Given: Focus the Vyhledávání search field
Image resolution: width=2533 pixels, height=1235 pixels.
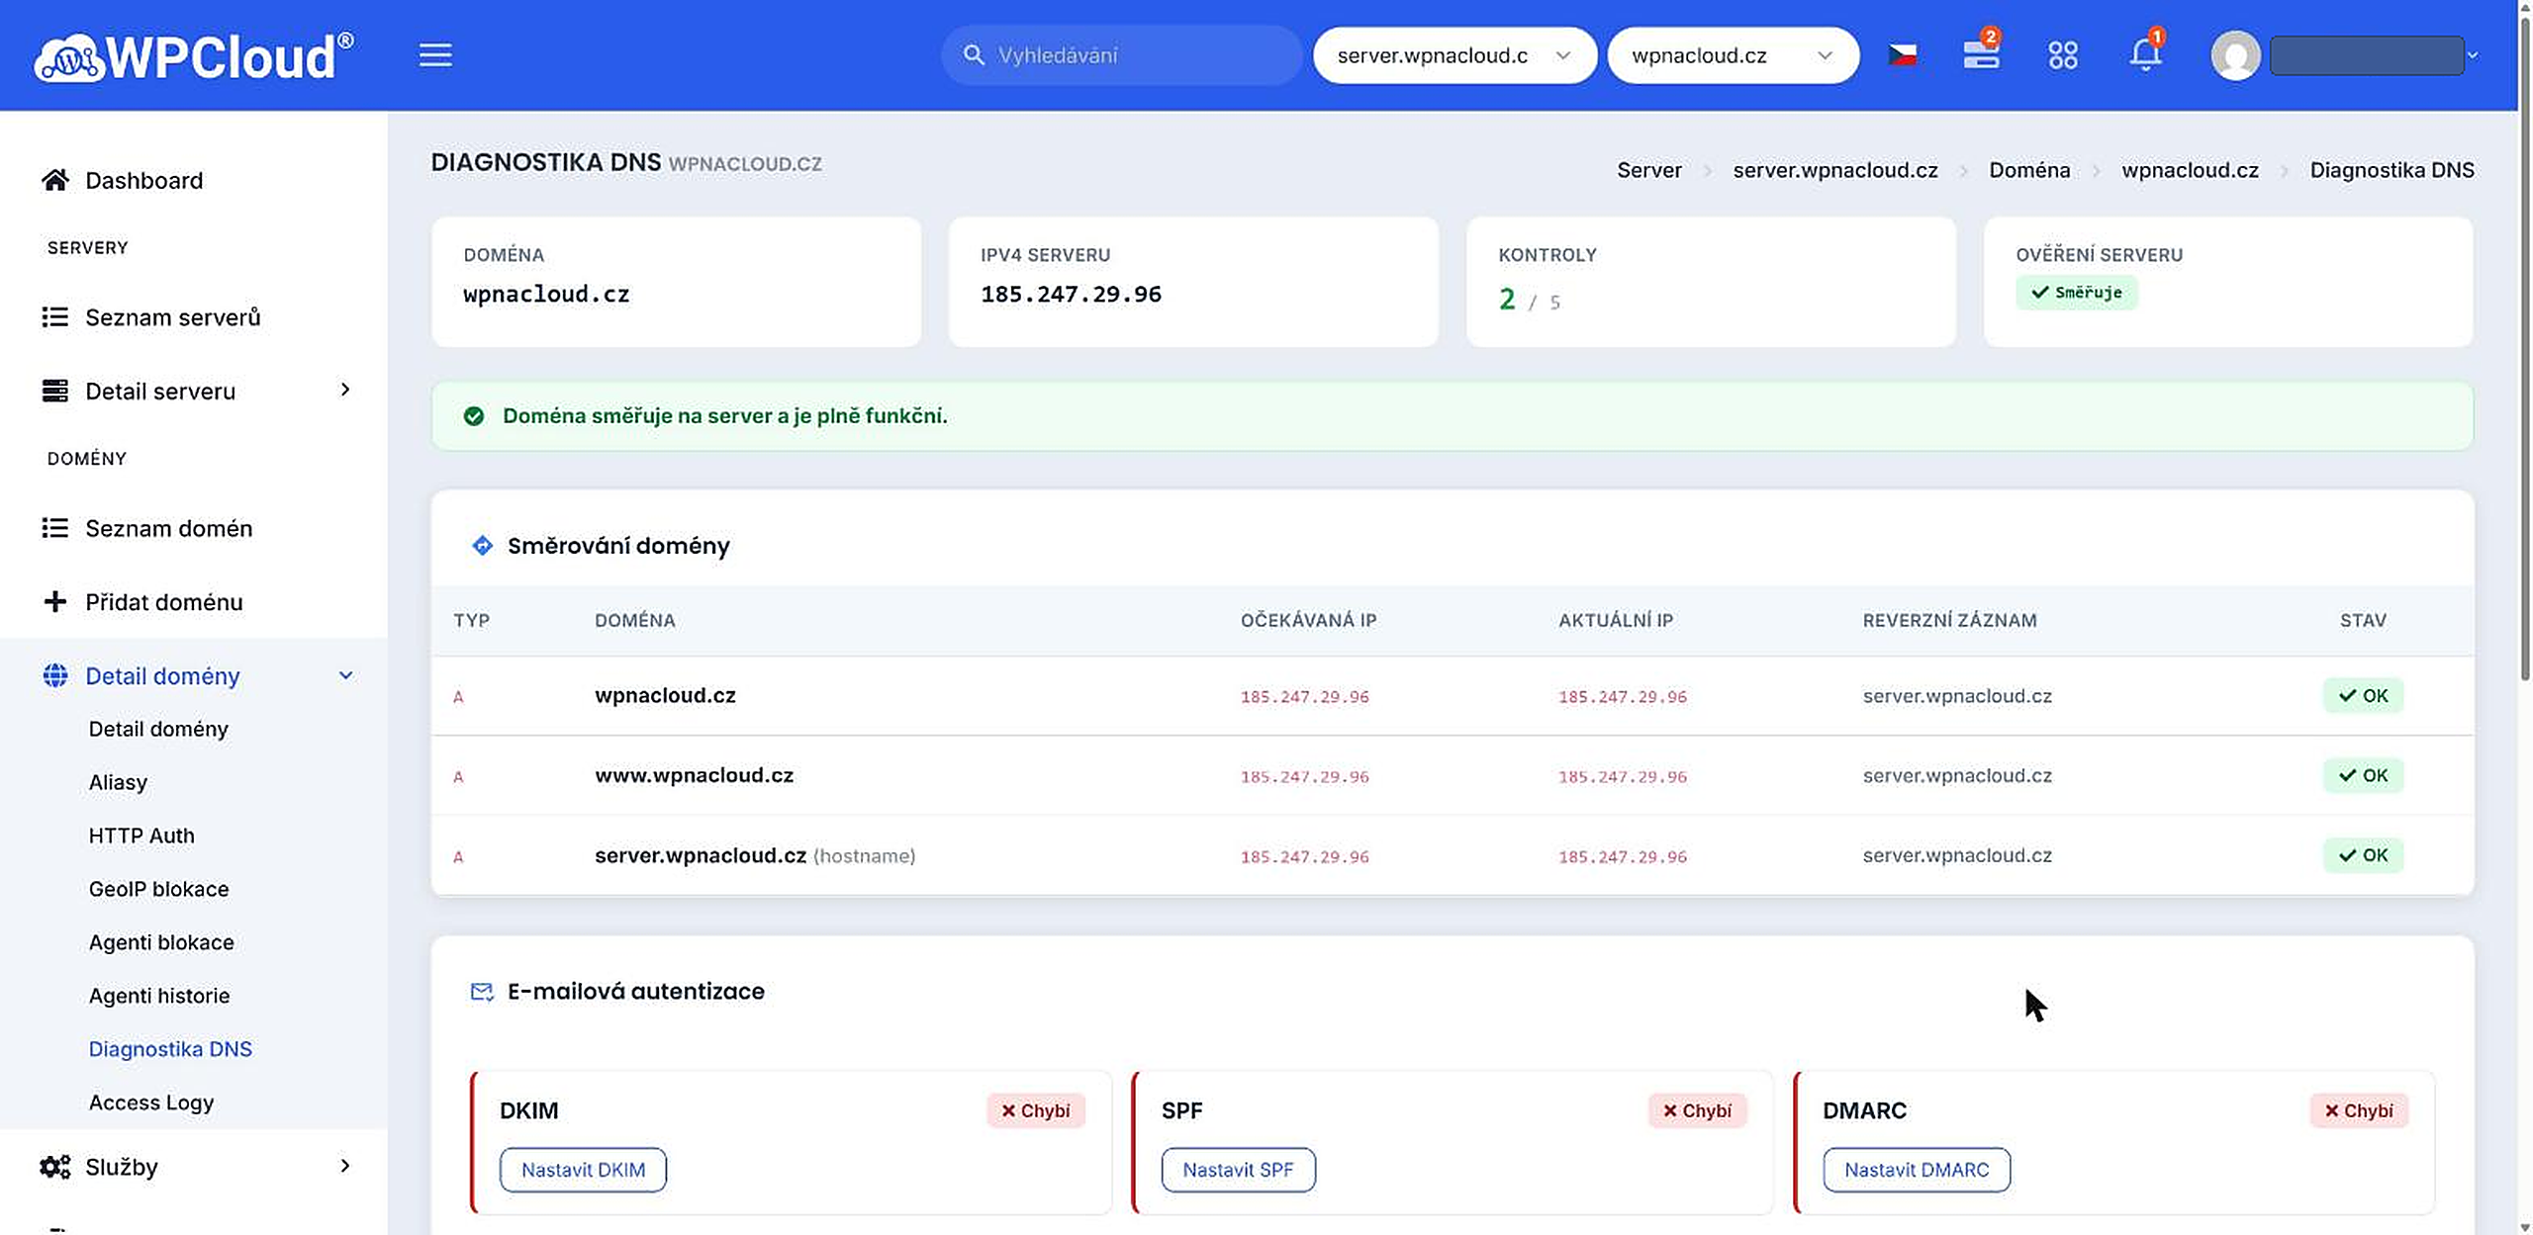Looking at the screenshot, I should [1121, 55].
